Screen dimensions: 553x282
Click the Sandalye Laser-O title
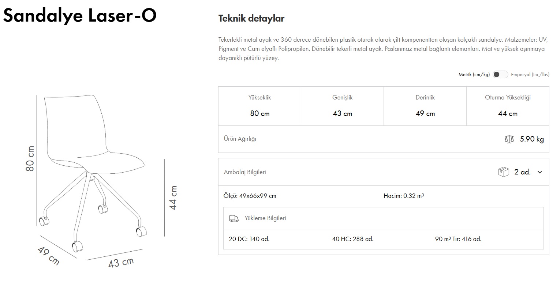pos(80,16)
